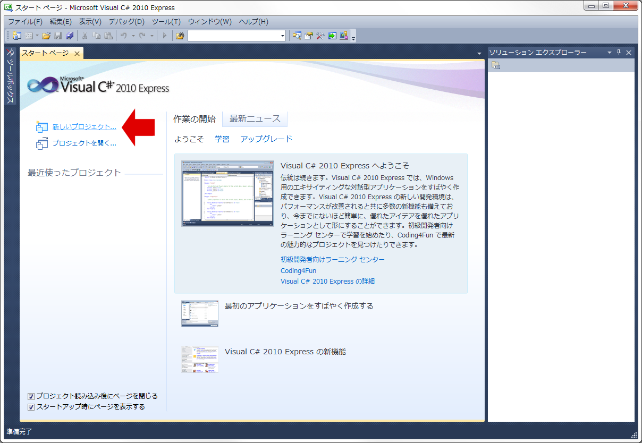Click the Paste toolbar icon
642x443 pixels.
coord(108,36)
